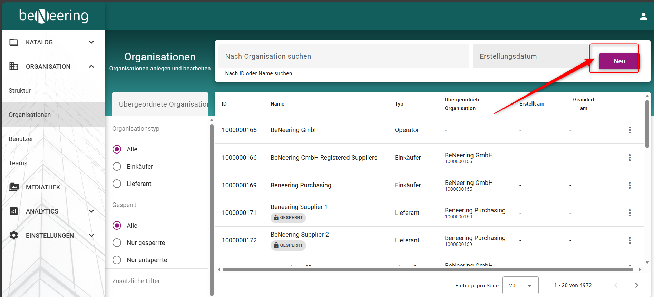The width and height of the screenshot is (654, 297).
Task: Click the Einstellungen gear icon
Action: coord(14,235)
